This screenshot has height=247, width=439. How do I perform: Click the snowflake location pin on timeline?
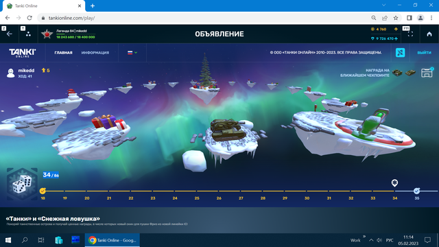pos(394,183)
